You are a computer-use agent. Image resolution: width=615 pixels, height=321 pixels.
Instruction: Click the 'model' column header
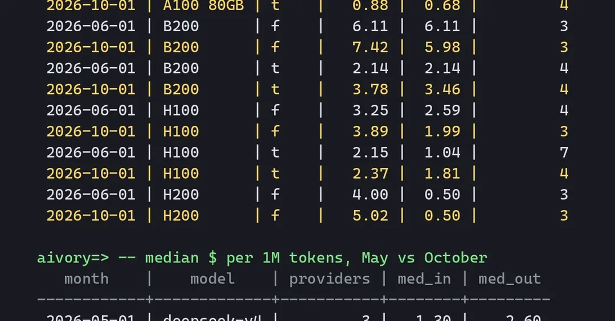click(x=212, y=279)
